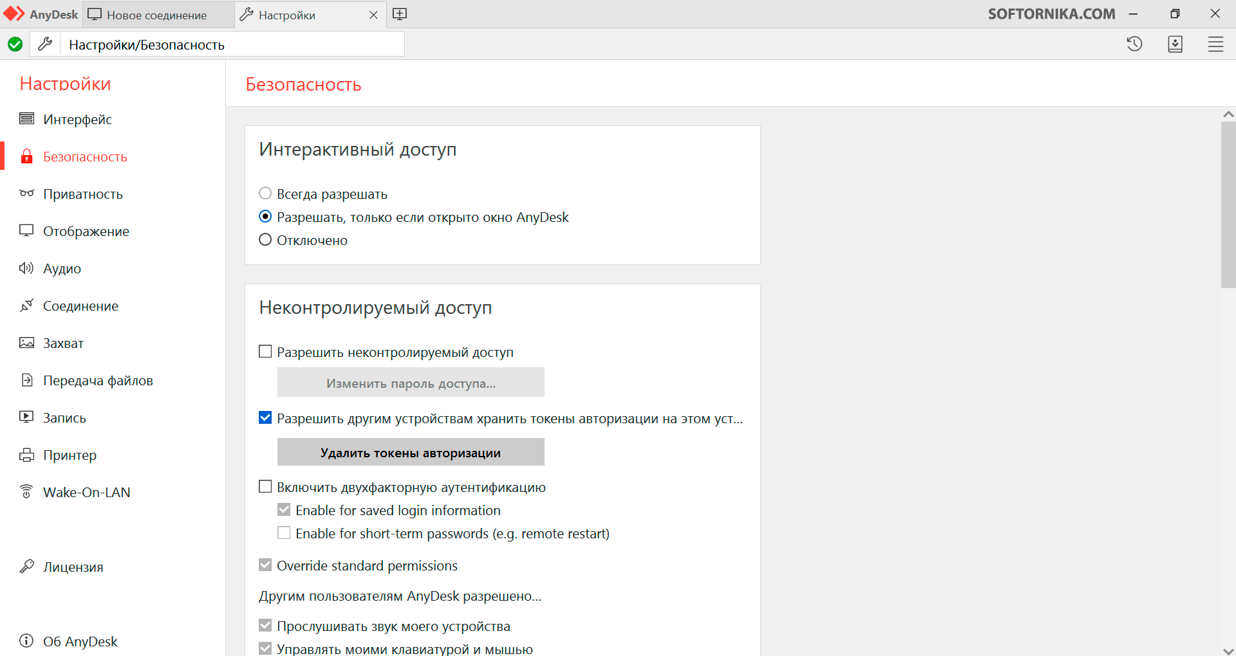Select Разрешать только если открыто окно AnyDesk
Image resolution: width=1236 pixels, height=656 pixels.
(x=265, y=216)
